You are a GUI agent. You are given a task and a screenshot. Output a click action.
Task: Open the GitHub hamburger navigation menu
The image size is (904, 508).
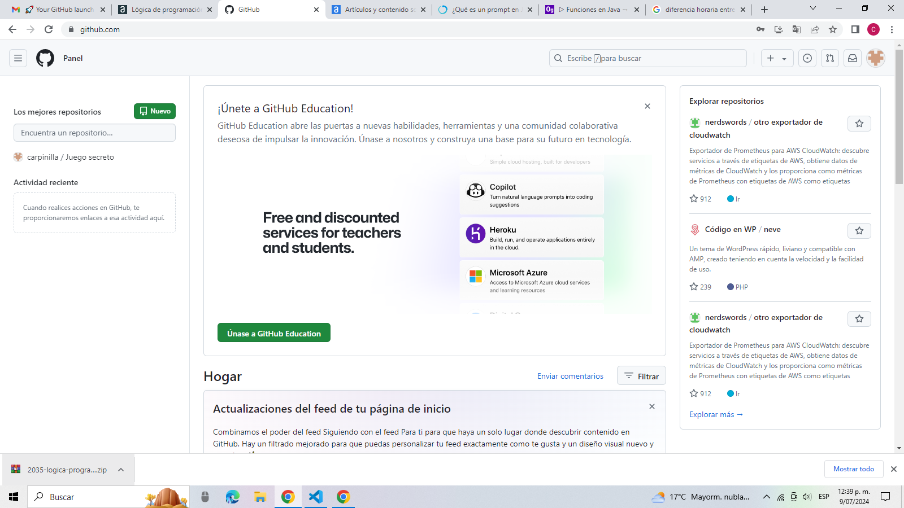click(x=18, y=58)
